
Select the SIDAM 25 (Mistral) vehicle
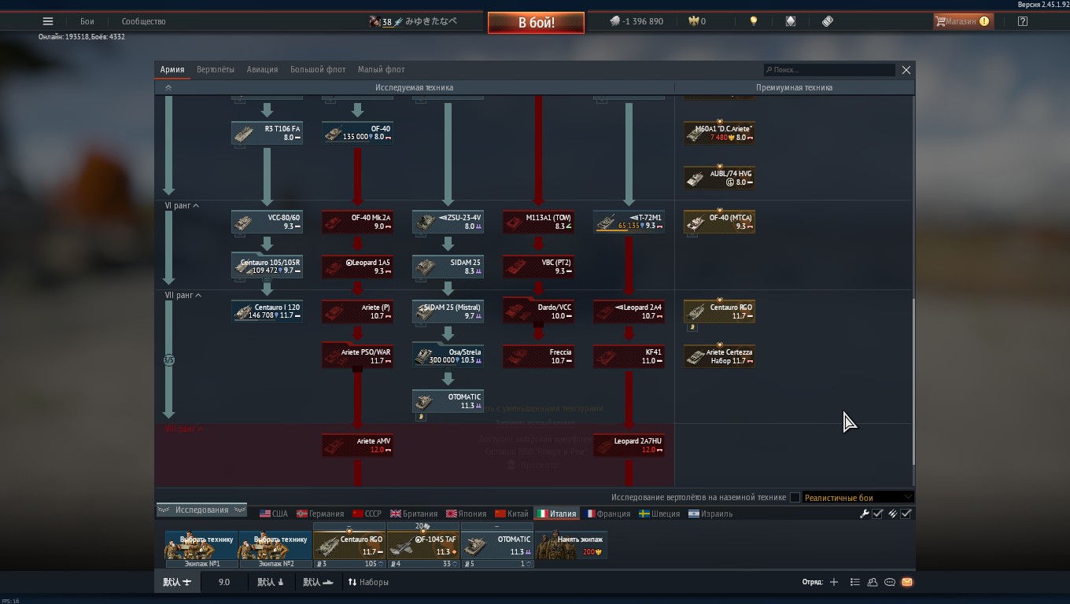[448, 311]
